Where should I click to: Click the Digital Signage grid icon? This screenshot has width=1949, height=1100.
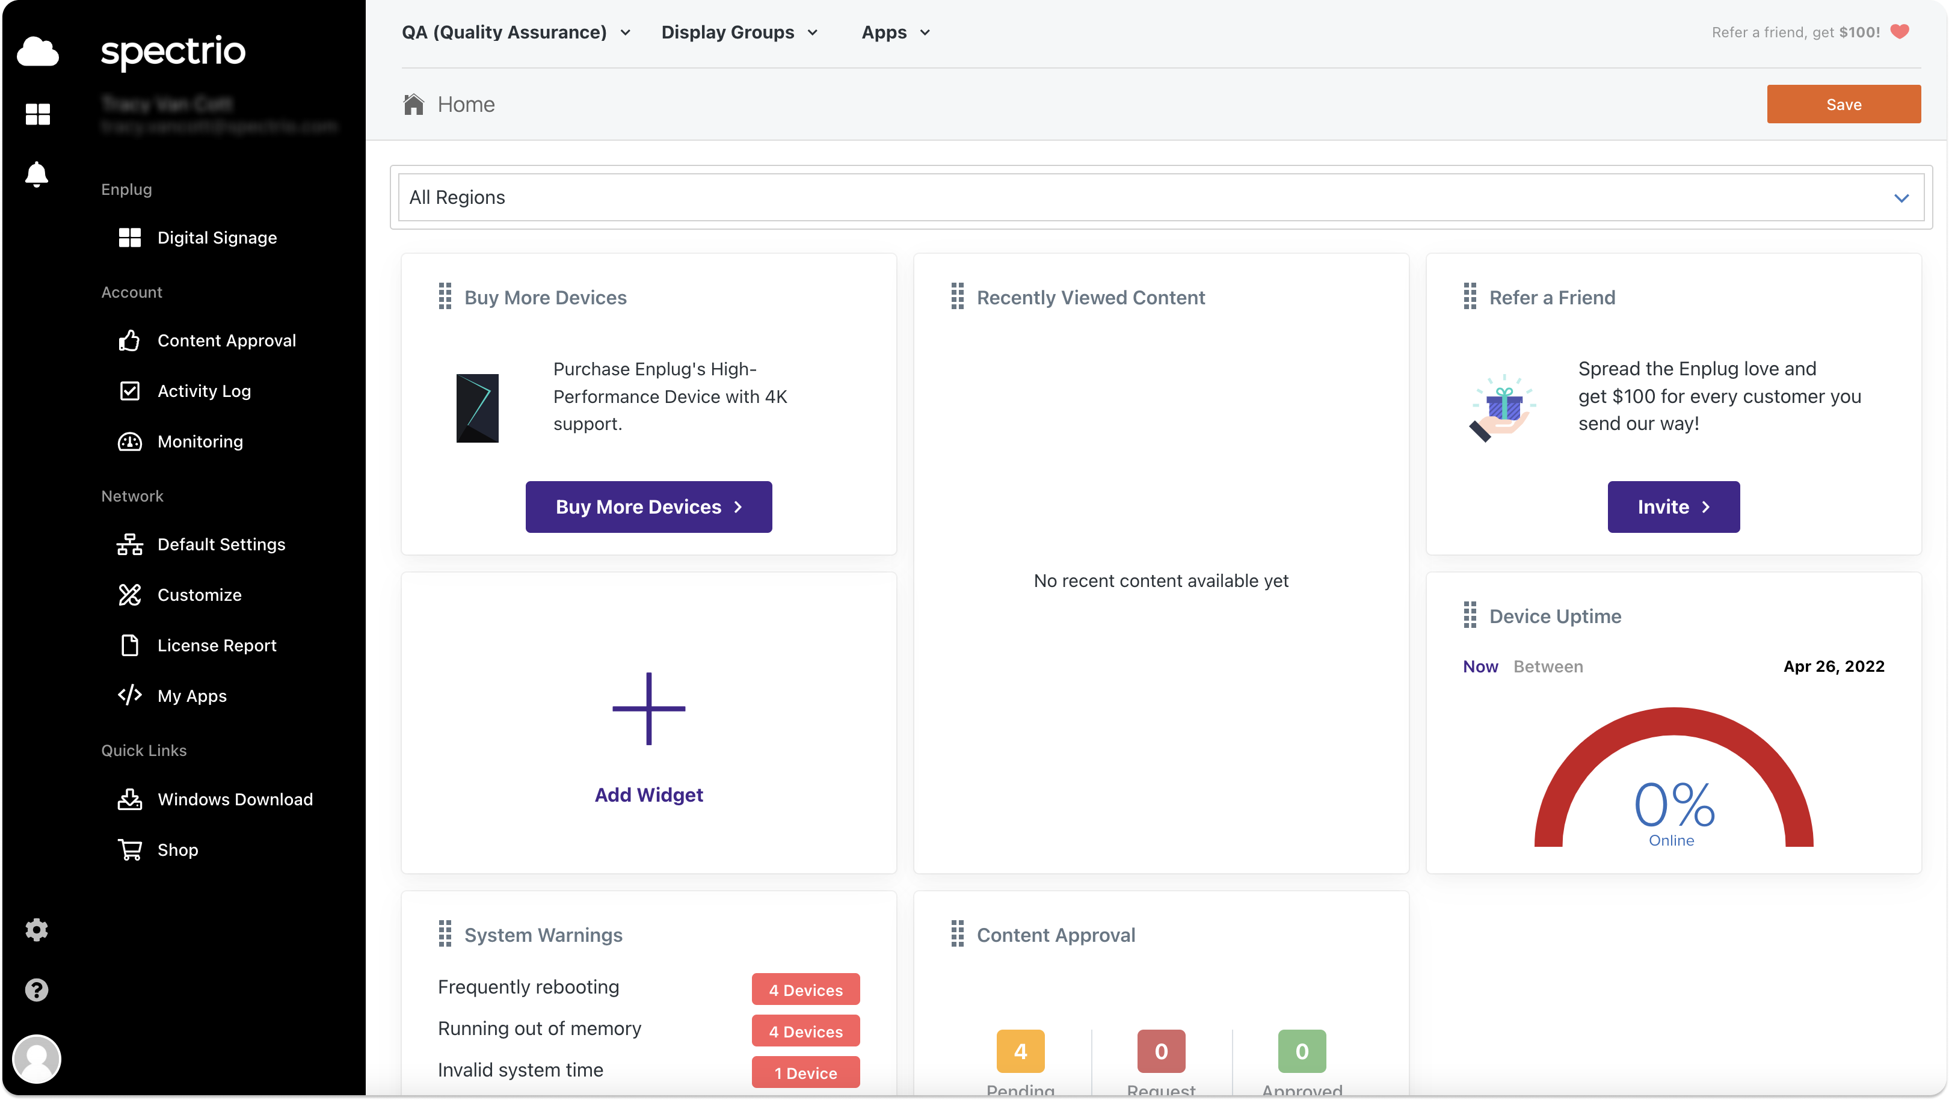tap(129, 238)
